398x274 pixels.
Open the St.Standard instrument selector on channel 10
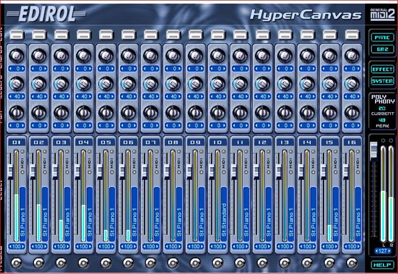(224, 214)
